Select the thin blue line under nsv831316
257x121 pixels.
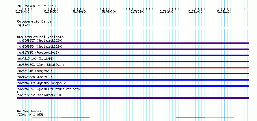[x=133, y=73]
